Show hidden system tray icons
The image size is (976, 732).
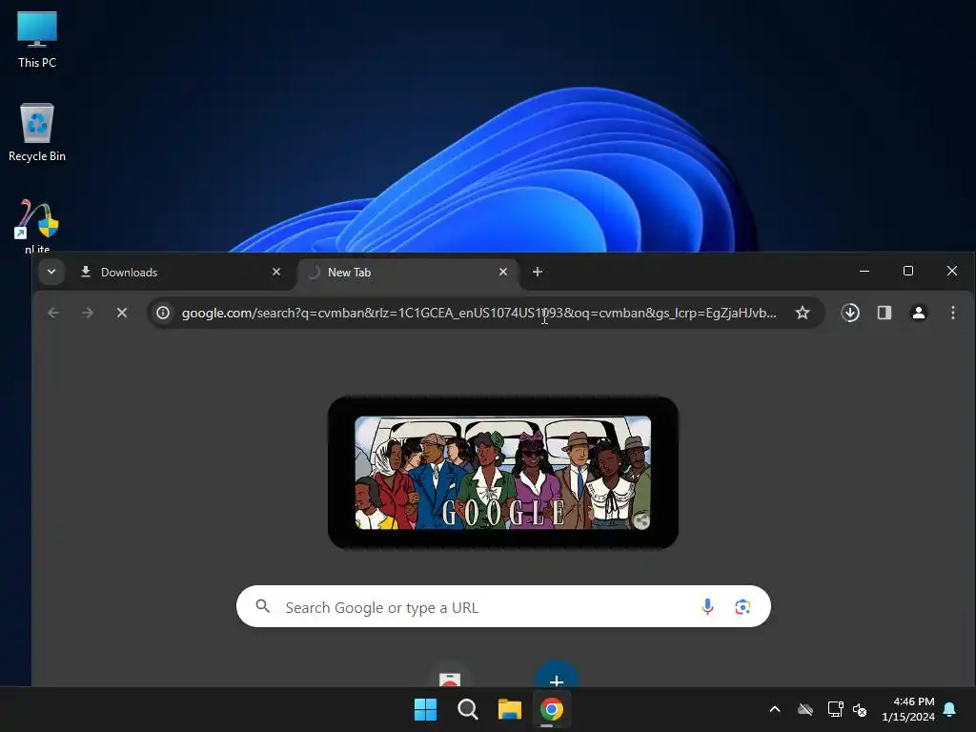(775, 709)
